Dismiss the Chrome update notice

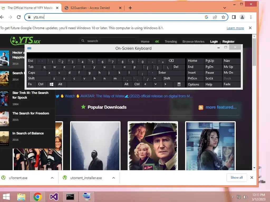point(250,28)
